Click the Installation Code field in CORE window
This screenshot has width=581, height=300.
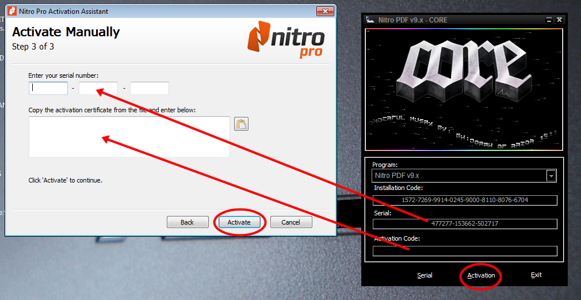click(465, 200)
